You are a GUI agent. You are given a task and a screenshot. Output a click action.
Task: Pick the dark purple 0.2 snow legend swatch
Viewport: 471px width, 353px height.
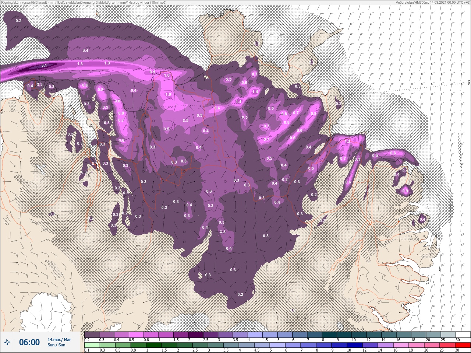point(92,335)
